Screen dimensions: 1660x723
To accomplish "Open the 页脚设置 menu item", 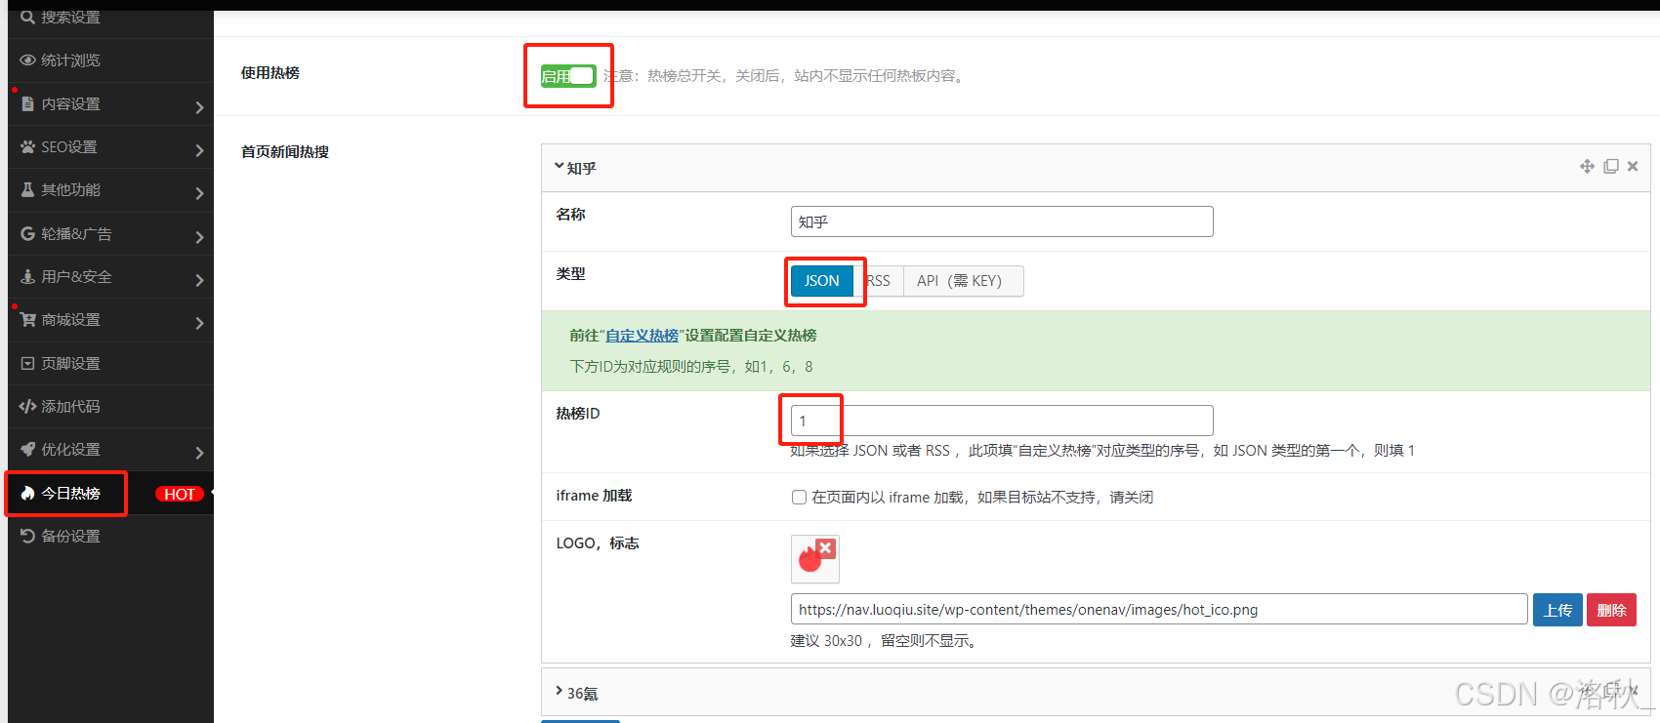I will pos(110,363).
